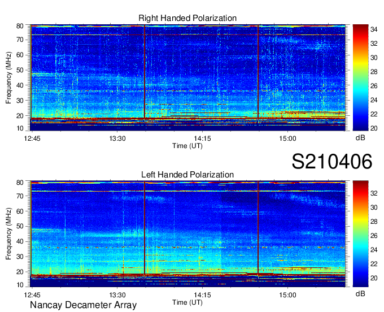Select the "S210406" observation label

[x=332, y=162]
